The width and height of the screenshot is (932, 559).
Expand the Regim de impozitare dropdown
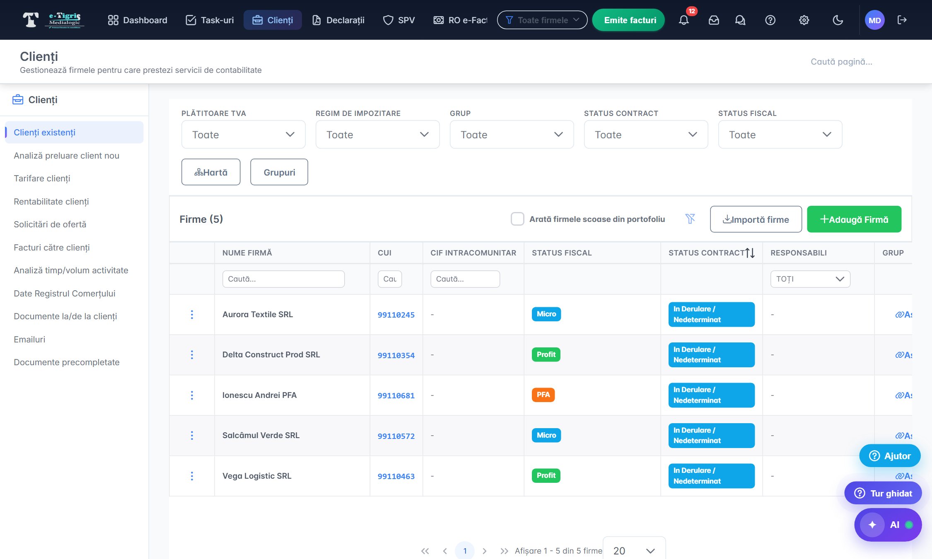378,135
